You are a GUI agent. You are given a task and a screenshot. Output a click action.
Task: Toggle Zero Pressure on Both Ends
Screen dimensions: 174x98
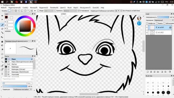click(121, 11)
